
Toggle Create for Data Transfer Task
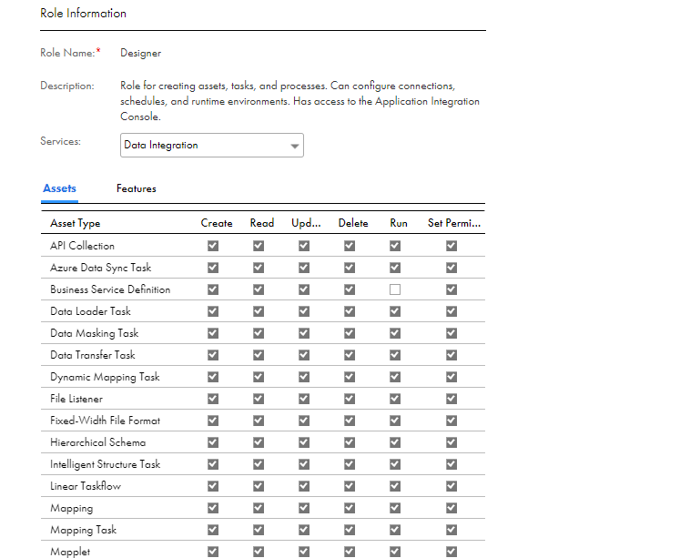coord(213,355)
